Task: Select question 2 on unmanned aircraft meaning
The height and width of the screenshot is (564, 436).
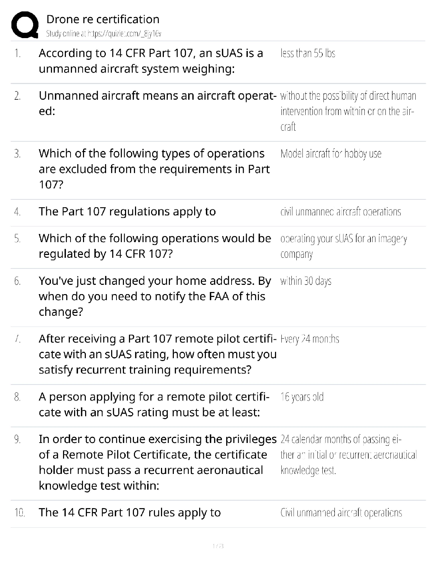Action: point(157,103)
